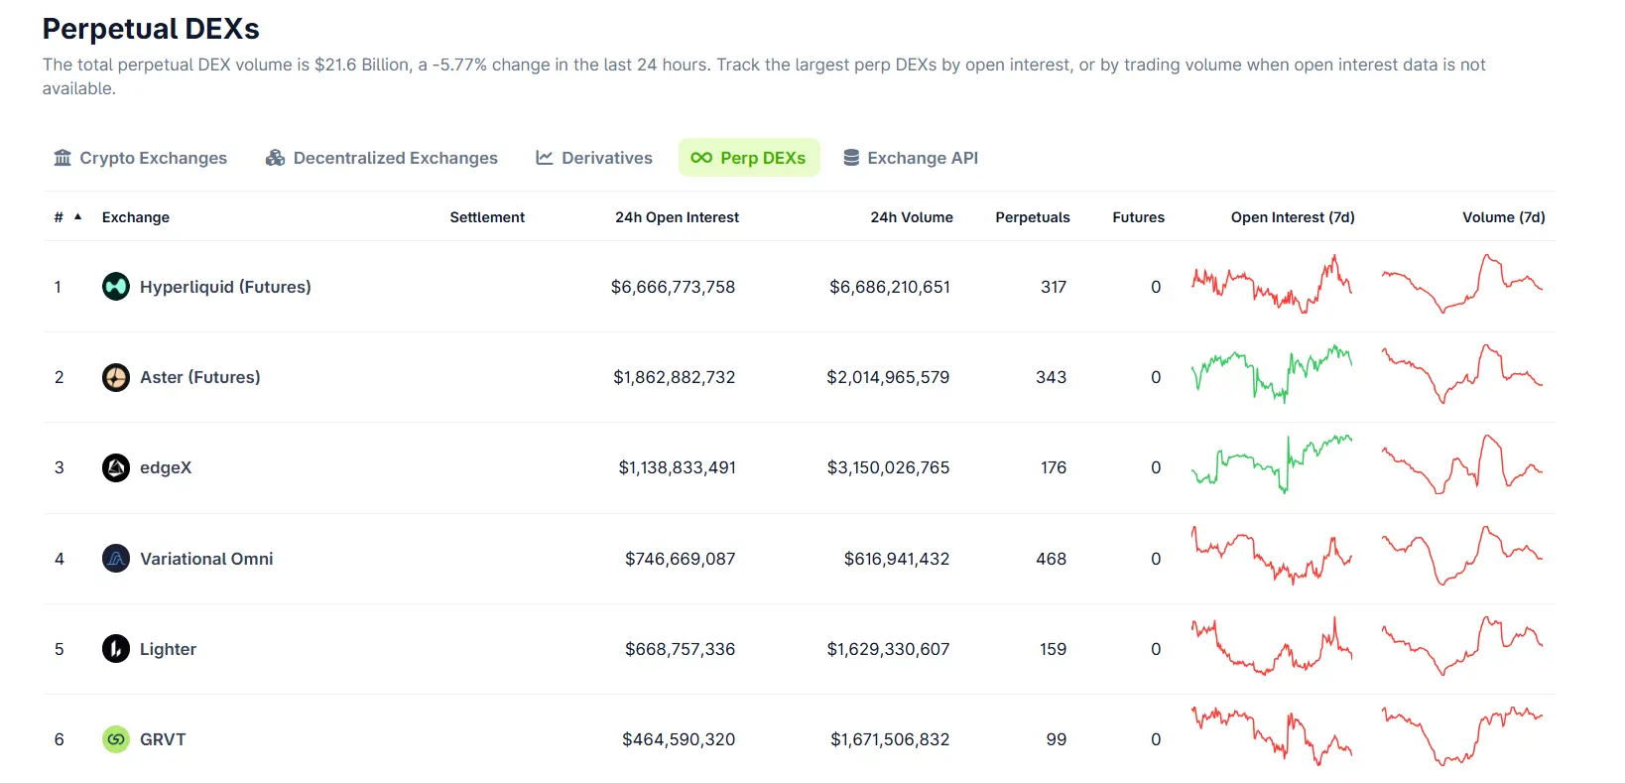Click the database icon beside Exchange API

[851, 158]
